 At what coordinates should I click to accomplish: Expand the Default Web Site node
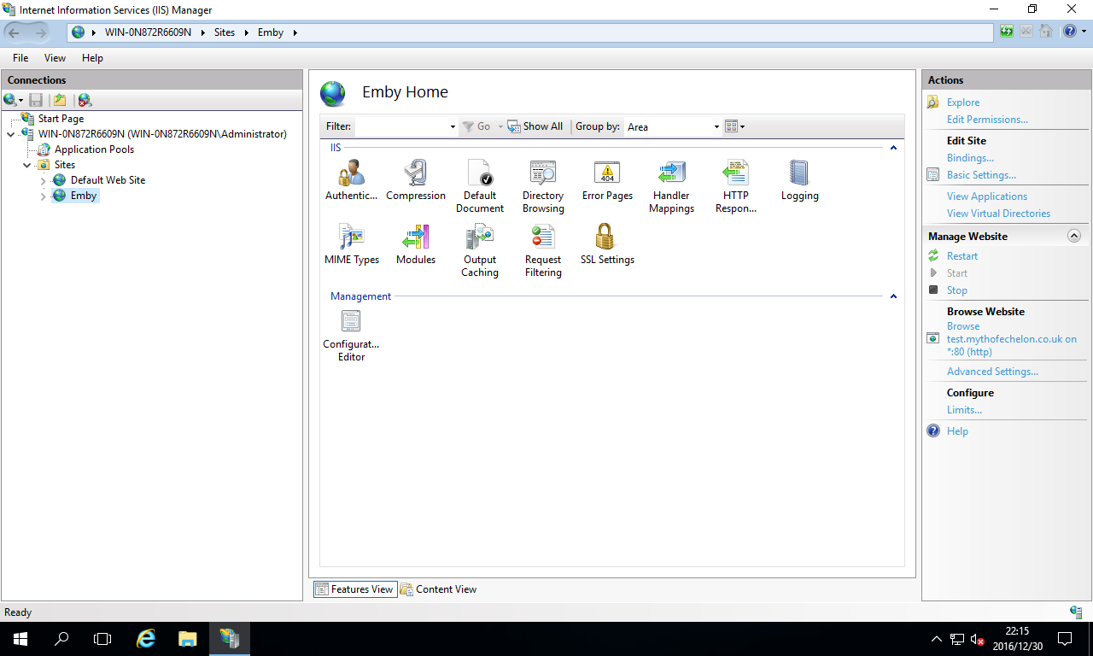click(x=44, y=180)
